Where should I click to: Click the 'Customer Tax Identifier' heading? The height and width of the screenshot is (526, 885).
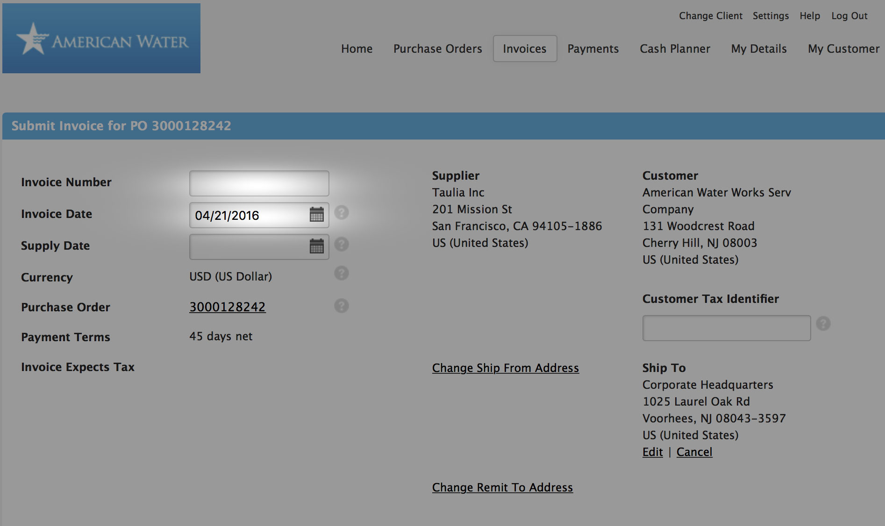click(x=710, y=299)
